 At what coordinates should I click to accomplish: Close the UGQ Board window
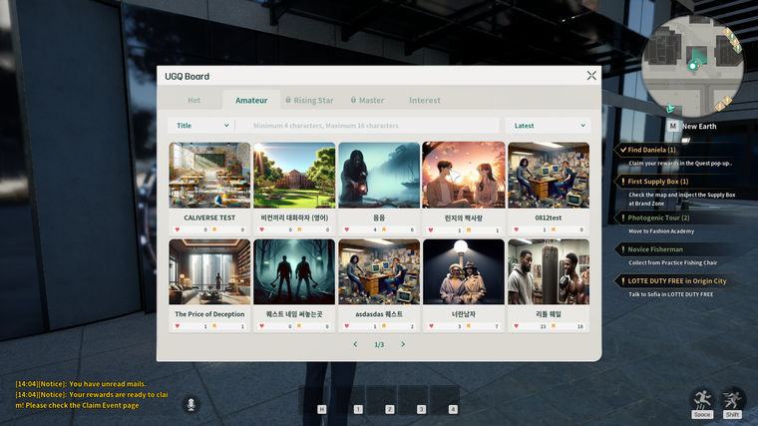(591, 76)
